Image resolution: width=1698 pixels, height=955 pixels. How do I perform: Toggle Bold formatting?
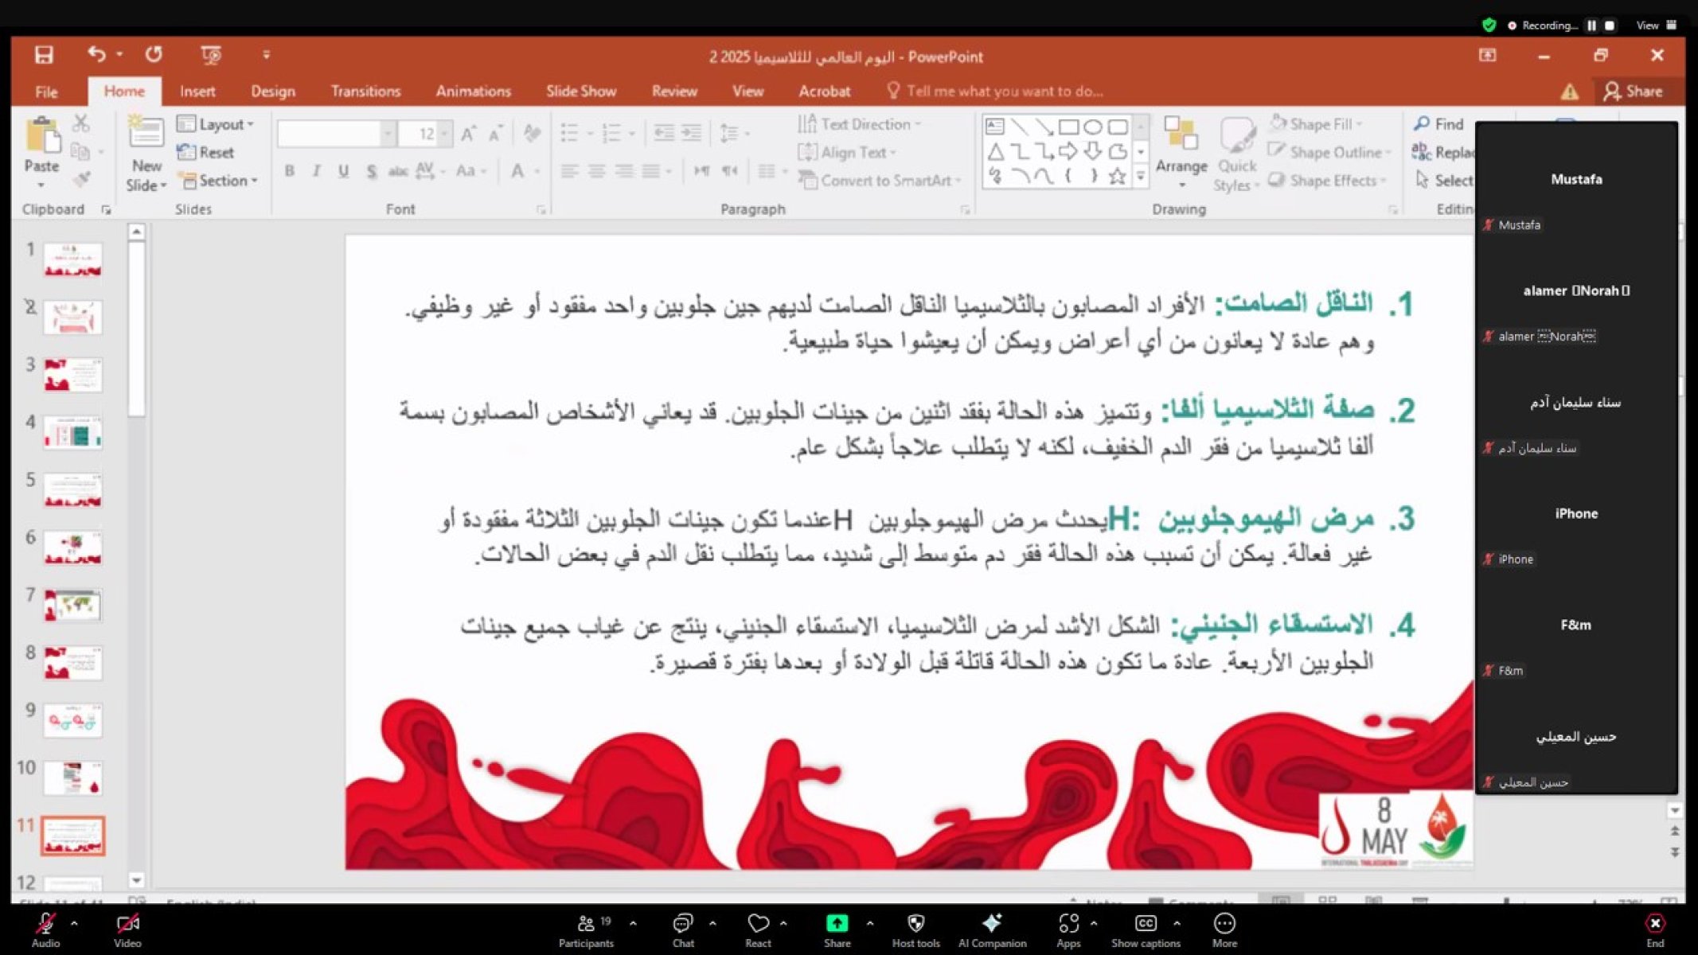tap(290, 171)
